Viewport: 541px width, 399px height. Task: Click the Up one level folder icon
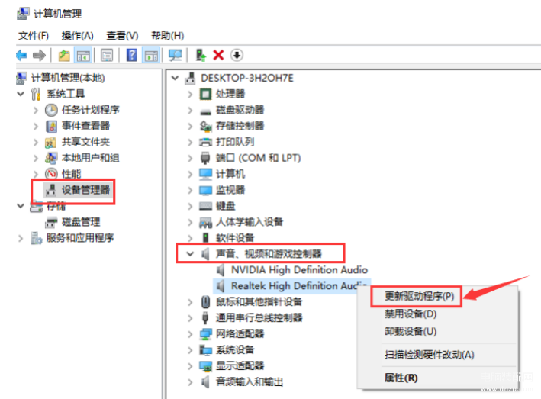pos(64,55)
